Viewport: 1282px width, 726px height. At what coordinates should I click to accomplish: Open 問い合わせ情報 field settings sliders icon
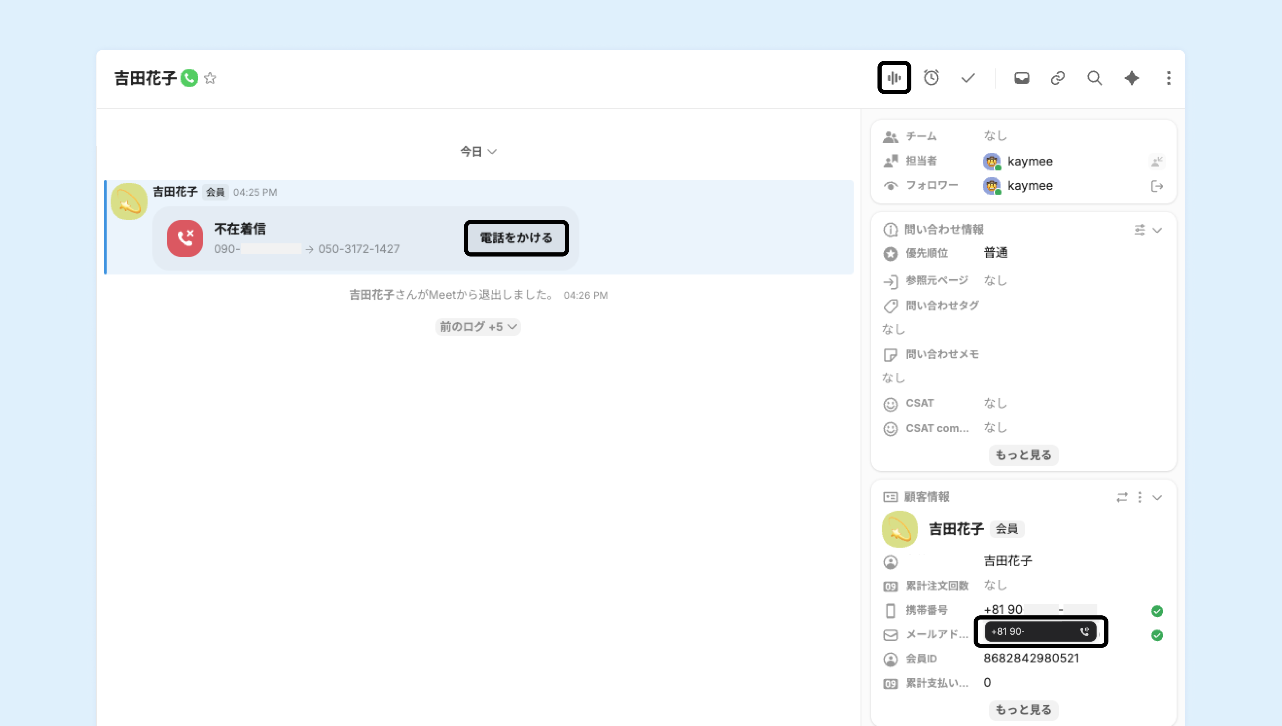[x=1140, y=230]
